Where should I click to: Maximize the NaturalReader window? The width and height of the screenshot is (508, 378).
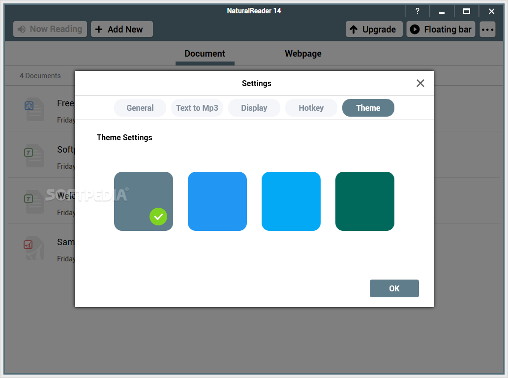coord(467,11)
